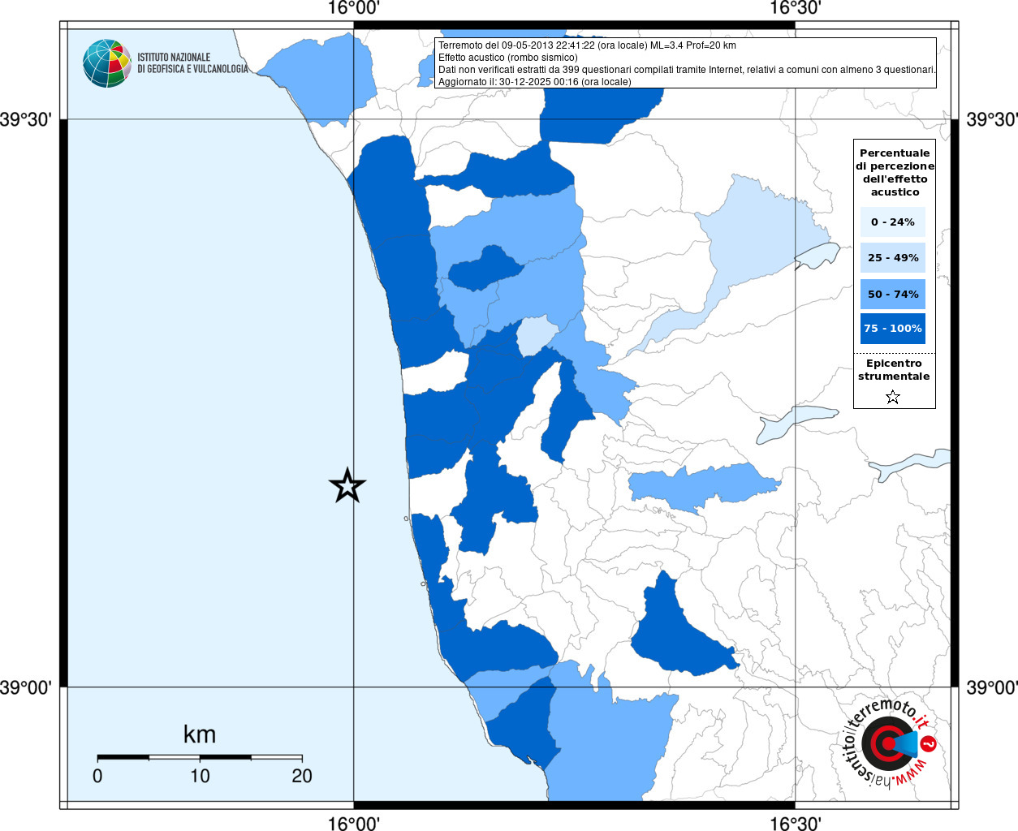Click the 'Terremoto del 09-05-2013' title line

587,45
